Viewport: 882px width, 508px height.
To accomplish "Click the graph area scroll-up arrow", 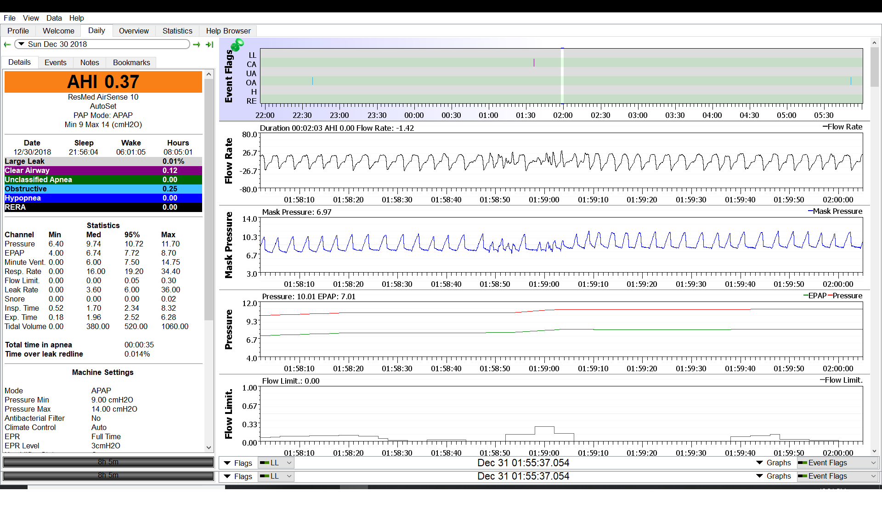I will pos(874,43).
